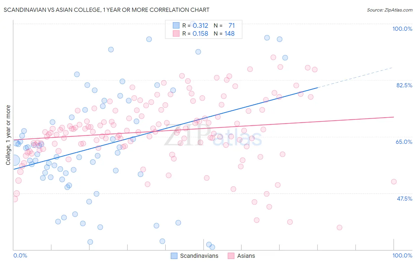Viewport: 416px width, 264px height.
Task: Select the Asians legend label
Action: (246, 256)
